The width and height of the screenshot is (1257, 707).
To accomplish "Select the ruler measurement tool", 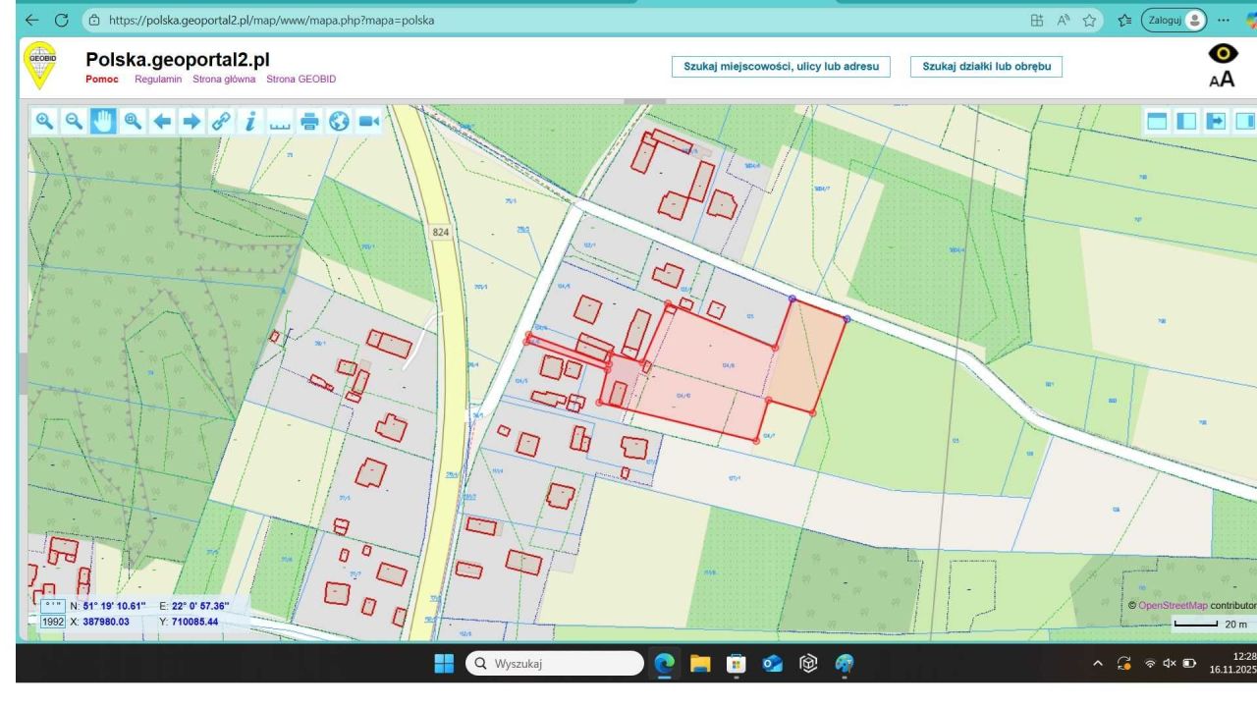I will click(x=280, y=121).
